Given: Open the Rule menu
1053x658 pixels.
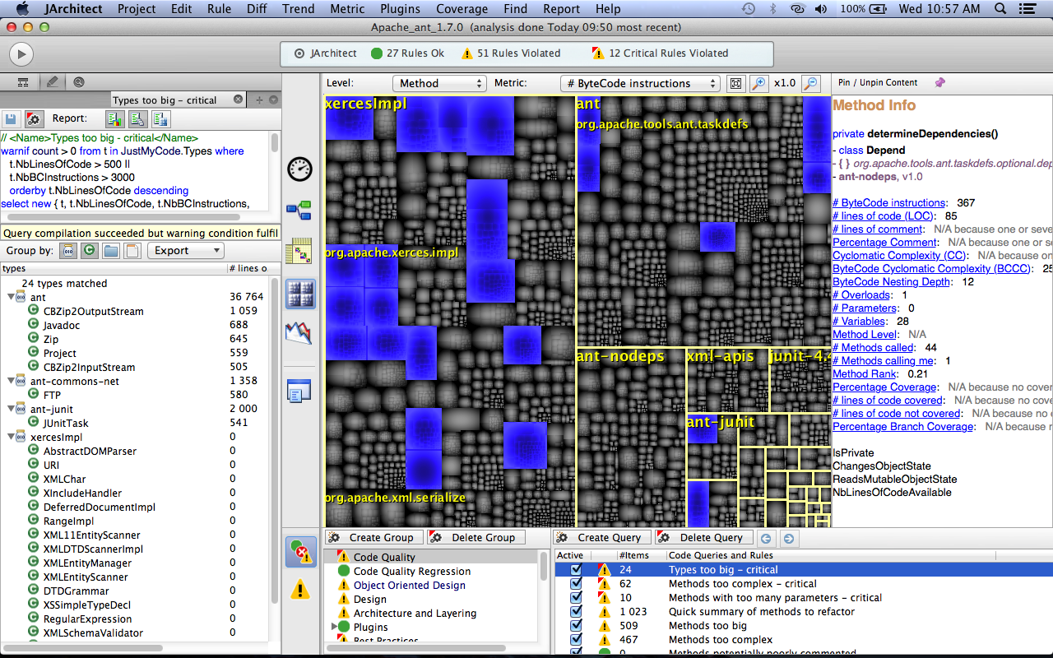Looking at the screenshot, I should click(x=219, y=9).
